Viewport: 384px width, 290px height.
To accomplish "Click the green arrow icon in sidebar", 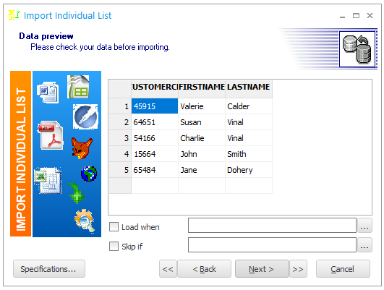I will point(76,193).
